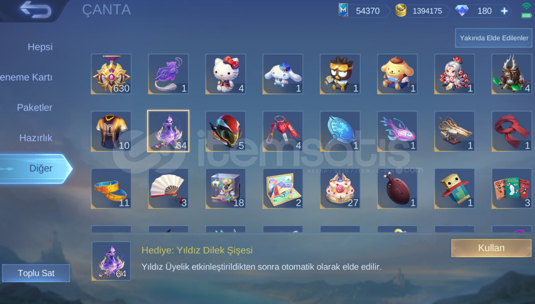Image resolution: width=535 pixels, height=304 pixels.
Task: Open the Deneme Kartı tab
Action: click(x=26, y=77)
